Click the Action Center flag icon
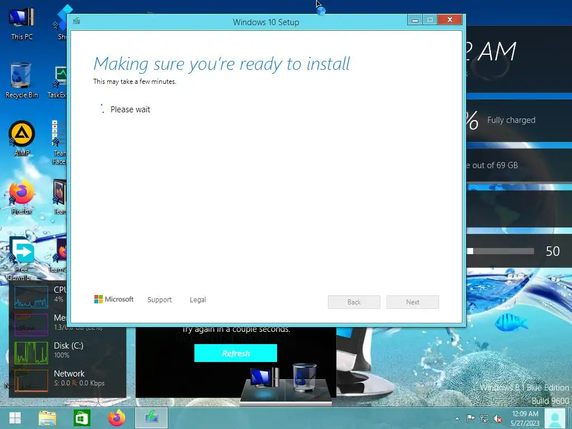The width and height of the screenshot is (572, 429). [470, 418]
